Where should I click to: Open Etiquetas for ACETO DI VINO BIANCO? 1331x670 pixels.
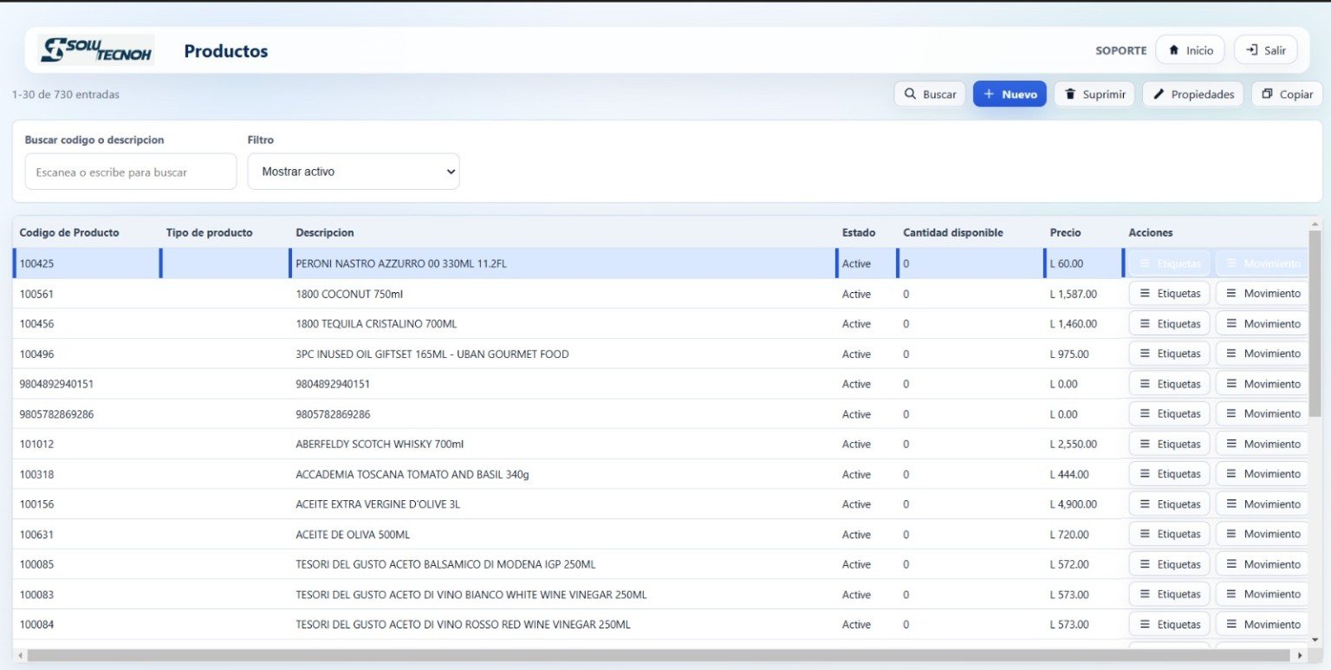coord(1170,594)
